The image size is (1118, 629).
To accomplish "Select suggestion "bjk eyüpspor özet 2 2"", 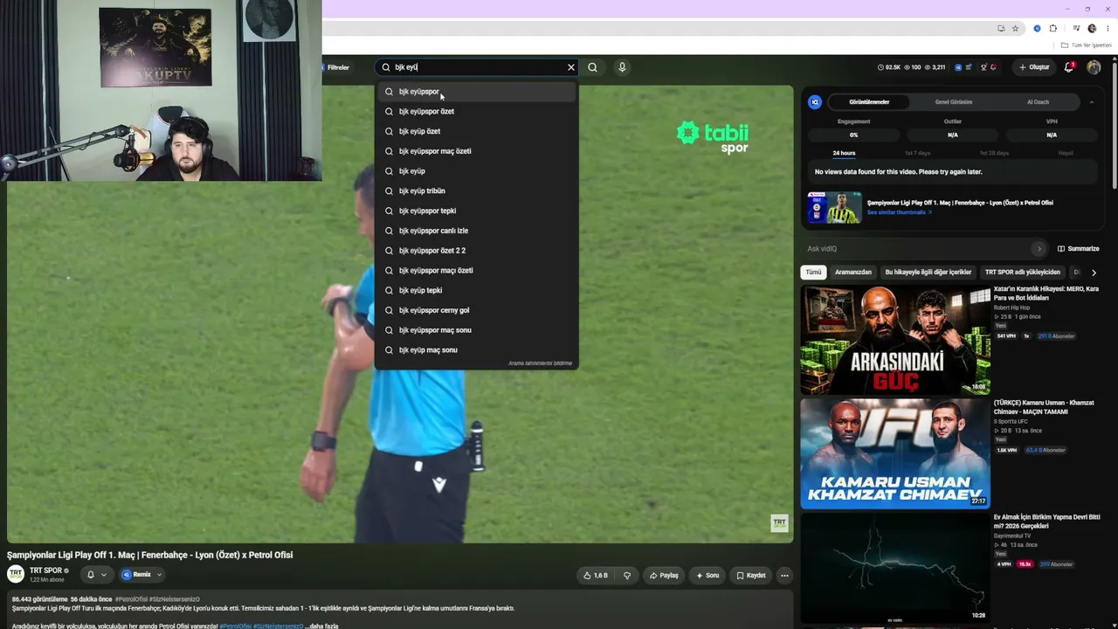I will [x=477, y=251].
